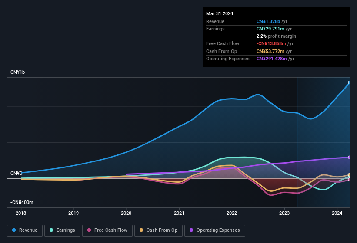This screenshot has height=243, width=357.
Task: Click the 2023 x-axis label
Action: [284, 213]
